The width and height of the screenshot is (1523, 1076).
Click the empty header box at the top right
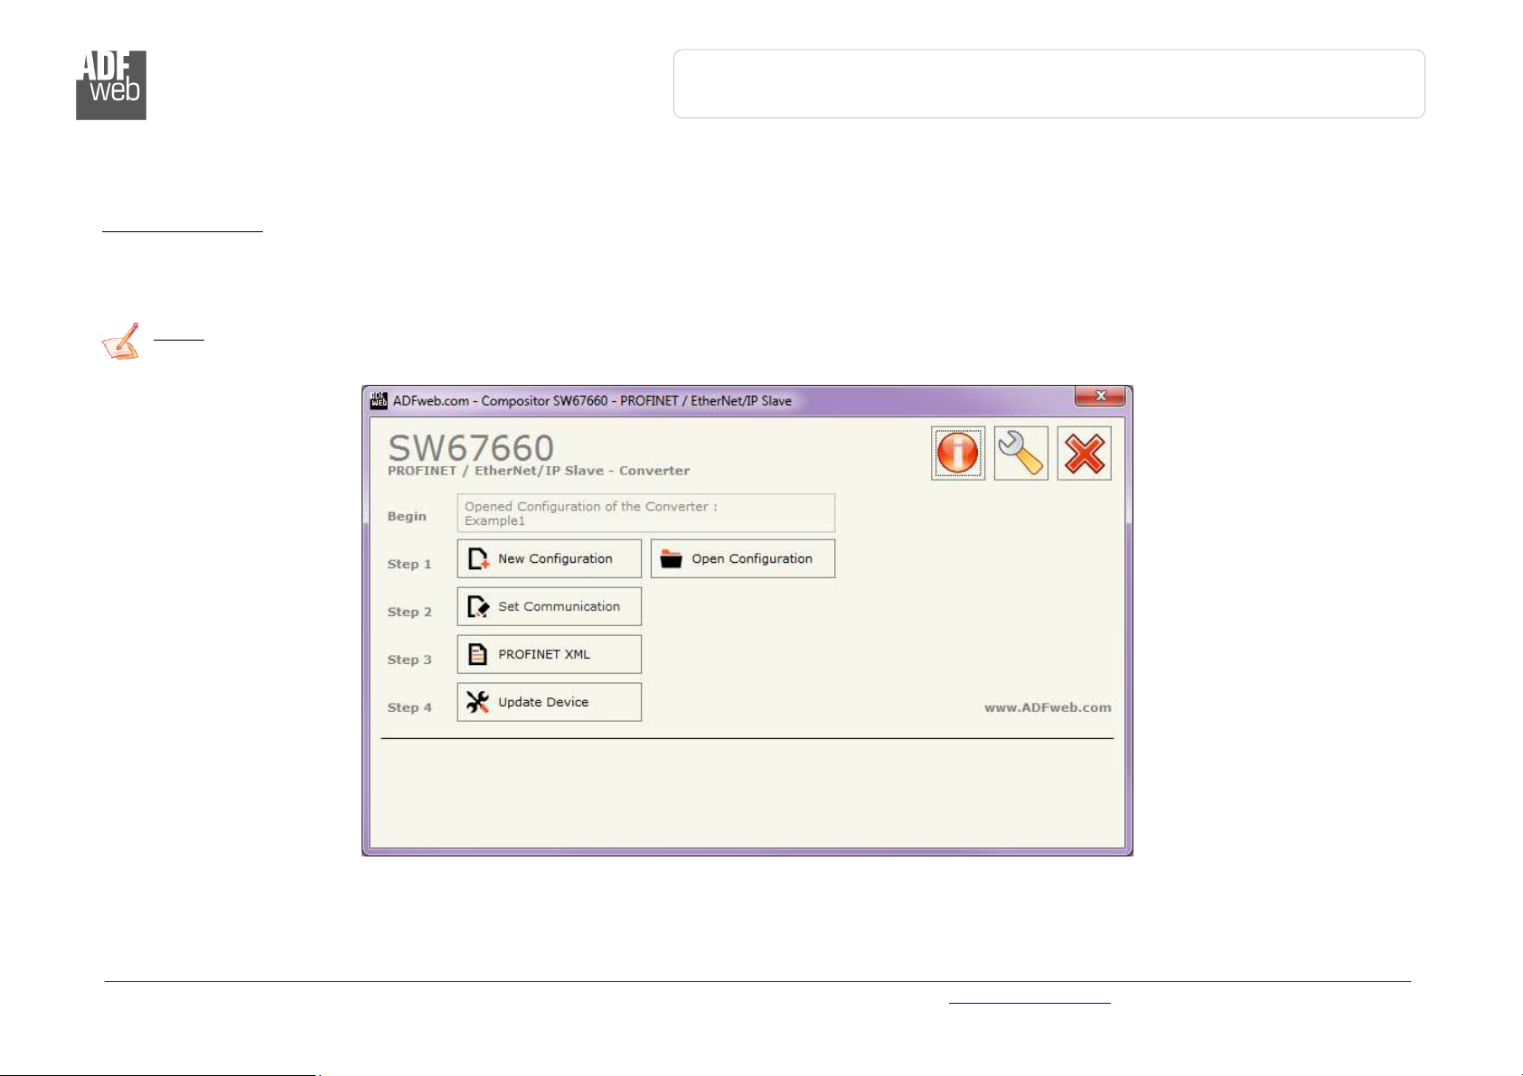coord(1049,84)
